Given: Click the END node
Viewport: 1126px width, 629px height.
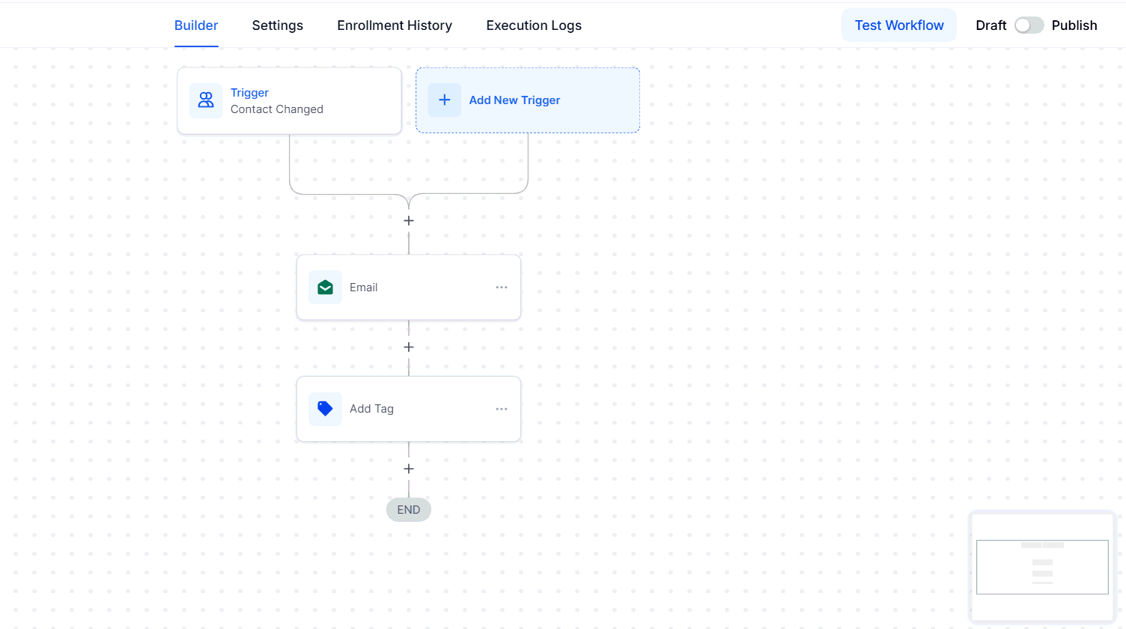Looking at the screenshot, I should tap(409, 510).
